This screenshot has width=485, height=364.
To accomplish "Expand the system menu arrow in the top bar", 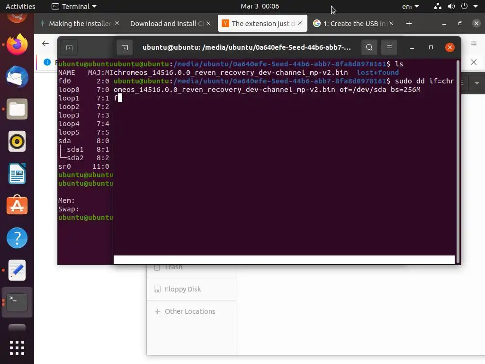I will [x=476, y=6].
